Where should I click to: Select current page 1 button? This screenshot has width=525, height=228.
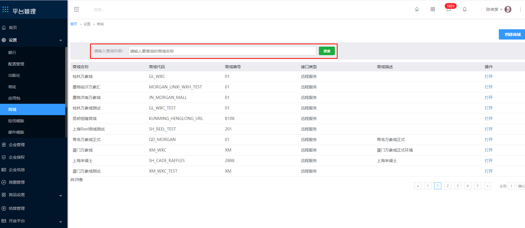click(x=438, y=186)
